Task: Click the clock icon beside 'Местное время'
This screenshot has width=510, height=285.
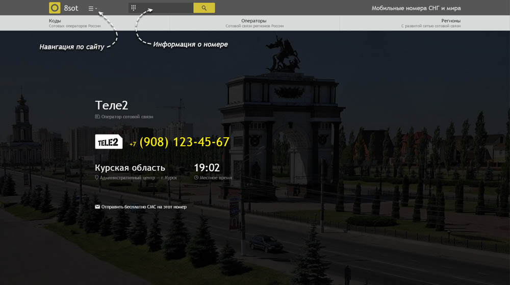Action: (196, 177)
